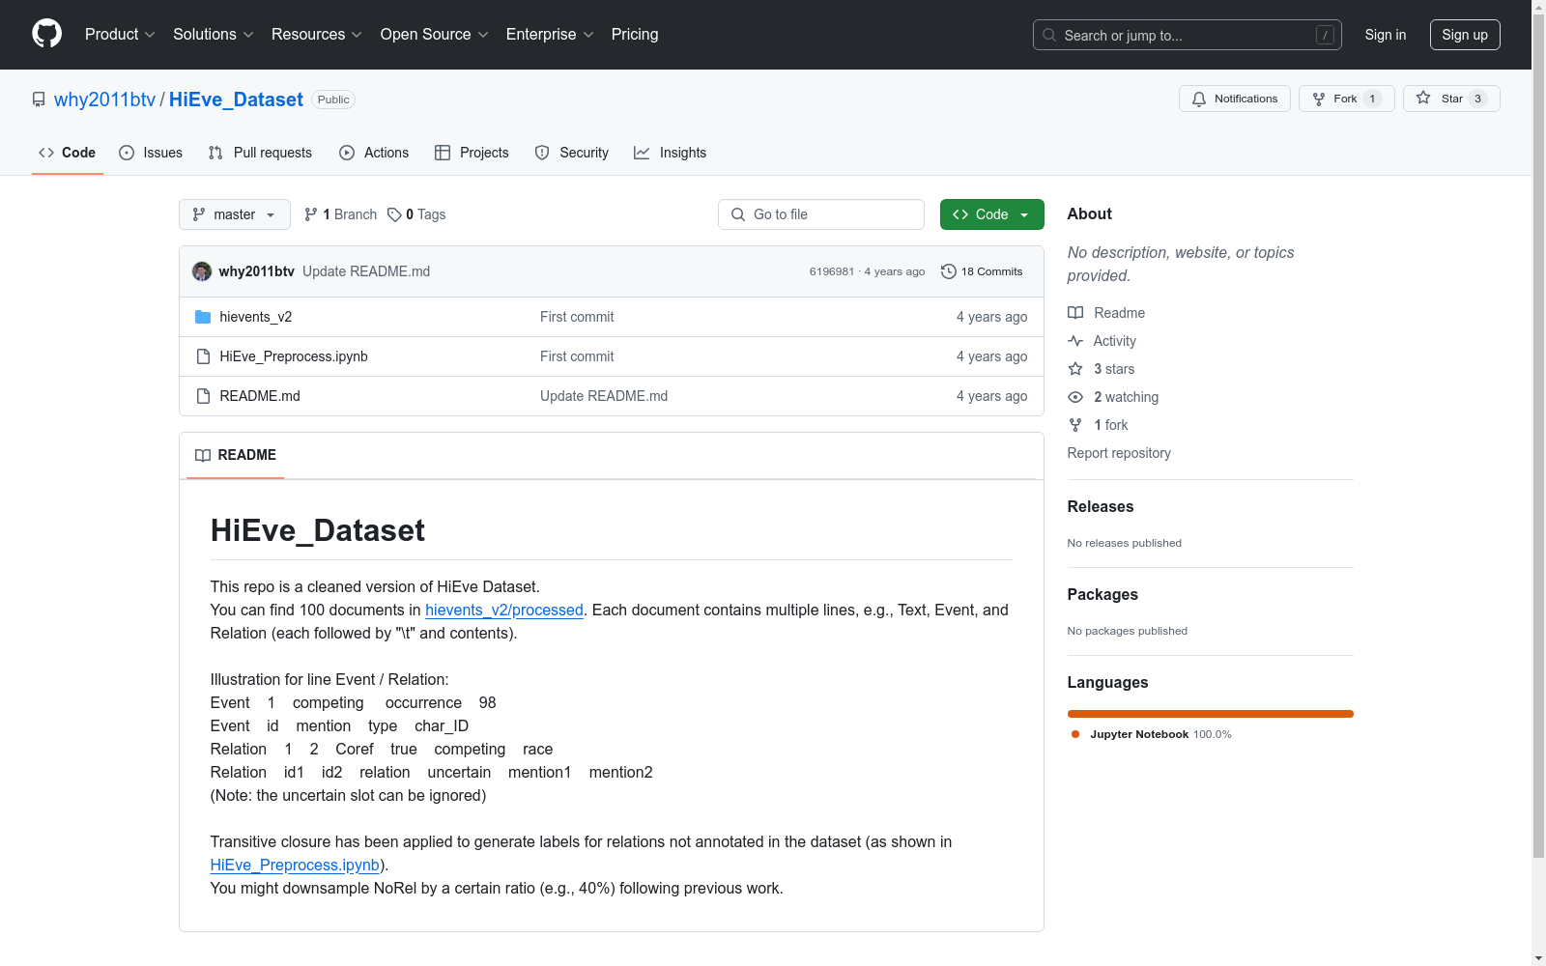1546x966 pixels.
Task: Click the HiEve_Preprocess.ipynb file icon
Action: click(203, 356)
